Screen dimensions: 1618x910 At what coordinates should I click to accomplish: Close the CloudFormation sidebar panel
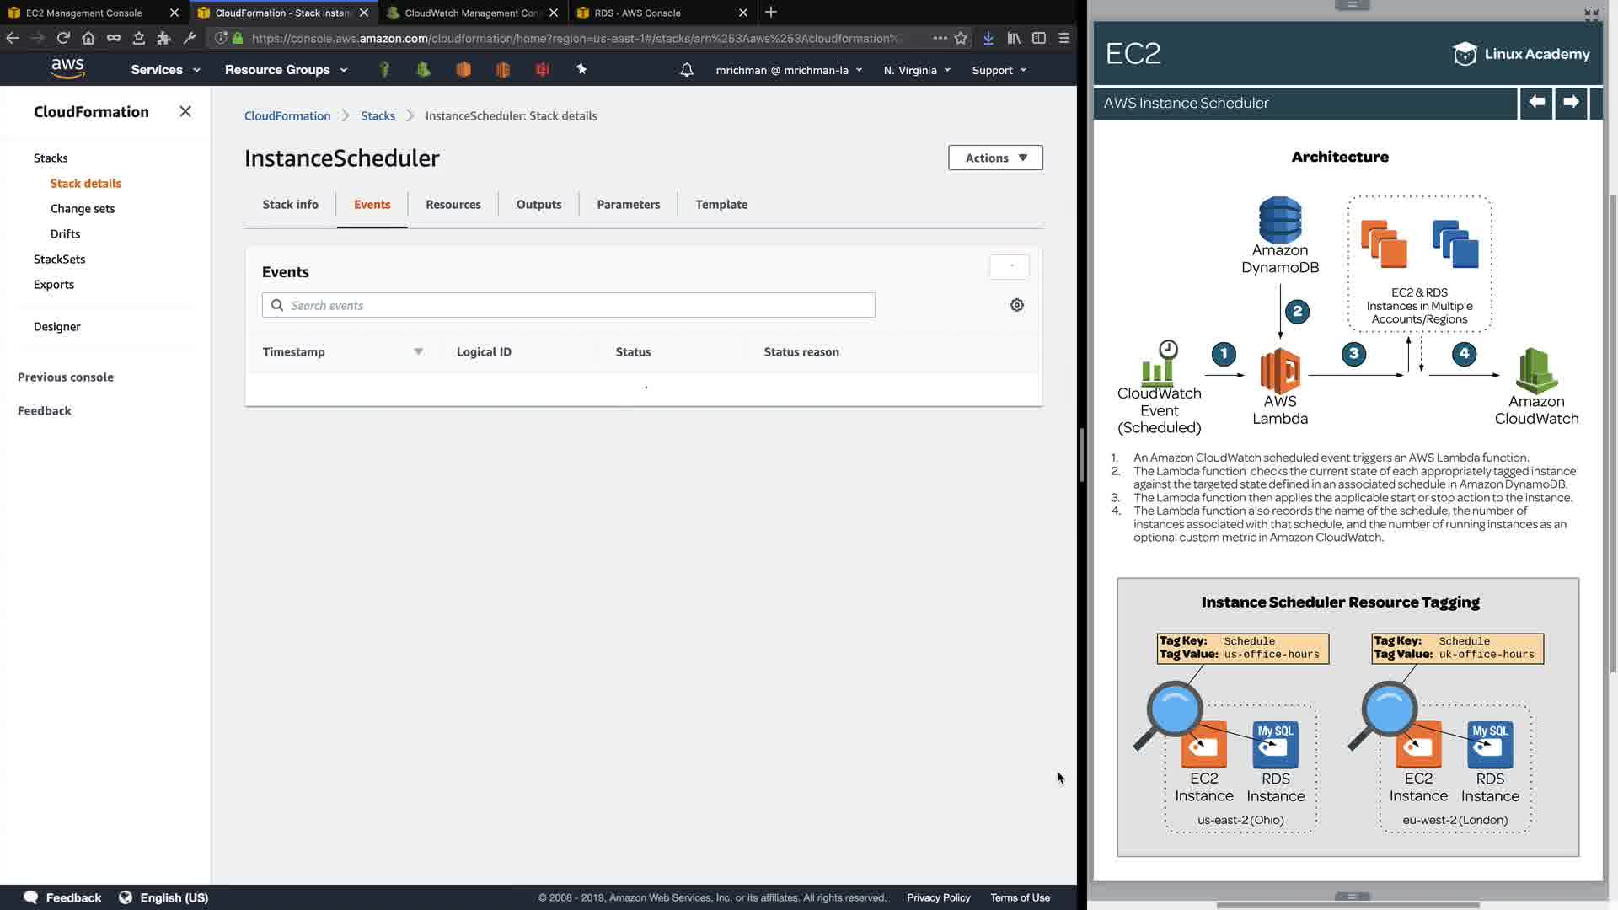(x=185, y=111)
